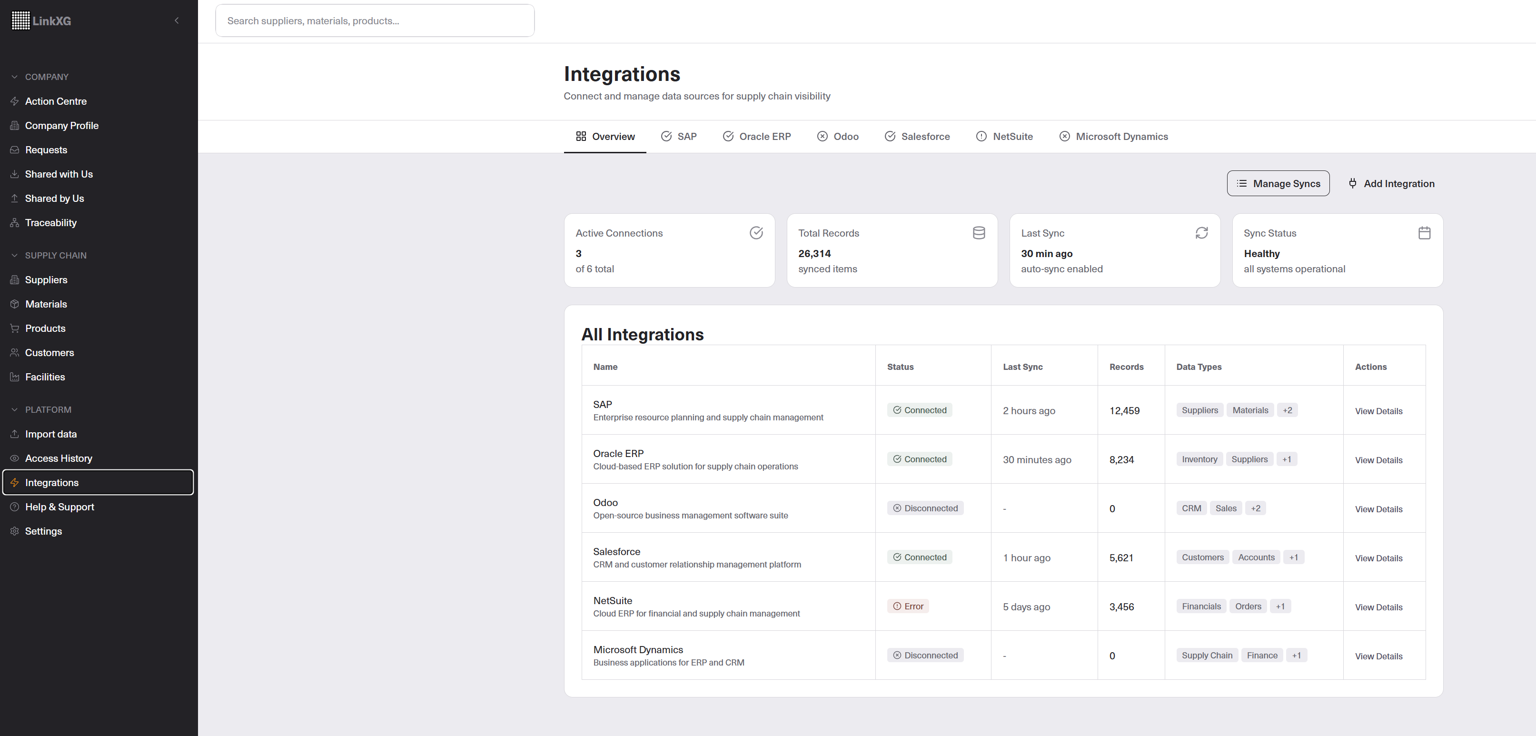Select the Microsoft Dynamics tab

[x=1113, y=137]
